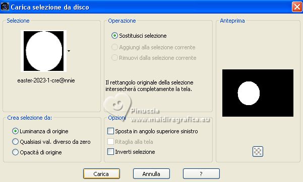303x182 pixels.
Task: Open help with the ? button
Action: tap(201, 174)
